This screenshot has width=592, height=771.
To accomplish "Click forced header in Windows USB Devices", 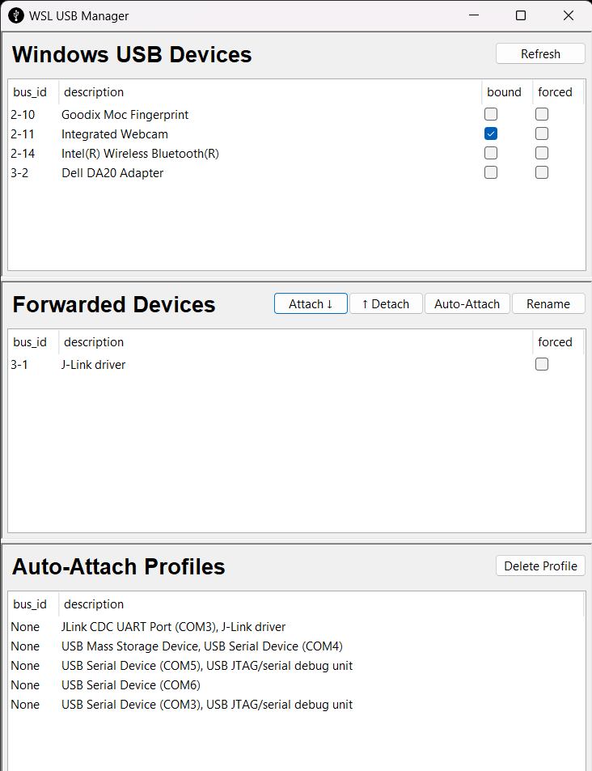I will 558,92.
